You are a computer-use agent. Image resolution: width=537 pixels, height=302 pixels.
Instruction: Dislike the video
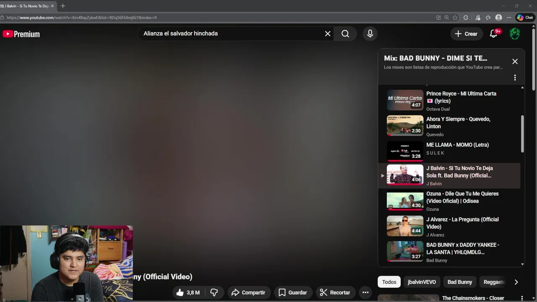point(214,292)
